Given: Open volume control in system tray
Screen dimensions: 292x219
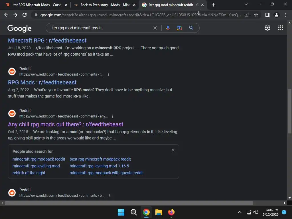Looking at the screenshot, I should click(256, 212).
